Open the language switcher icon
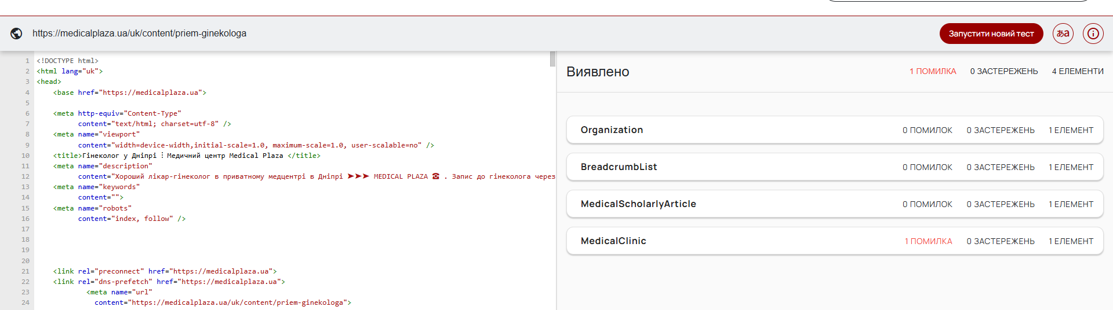 point(1063,34)
